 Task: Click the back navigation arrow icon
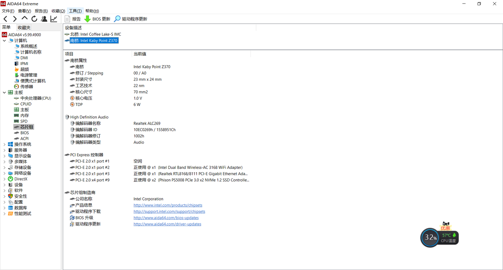pyautogui.click(x=5, y=19)
